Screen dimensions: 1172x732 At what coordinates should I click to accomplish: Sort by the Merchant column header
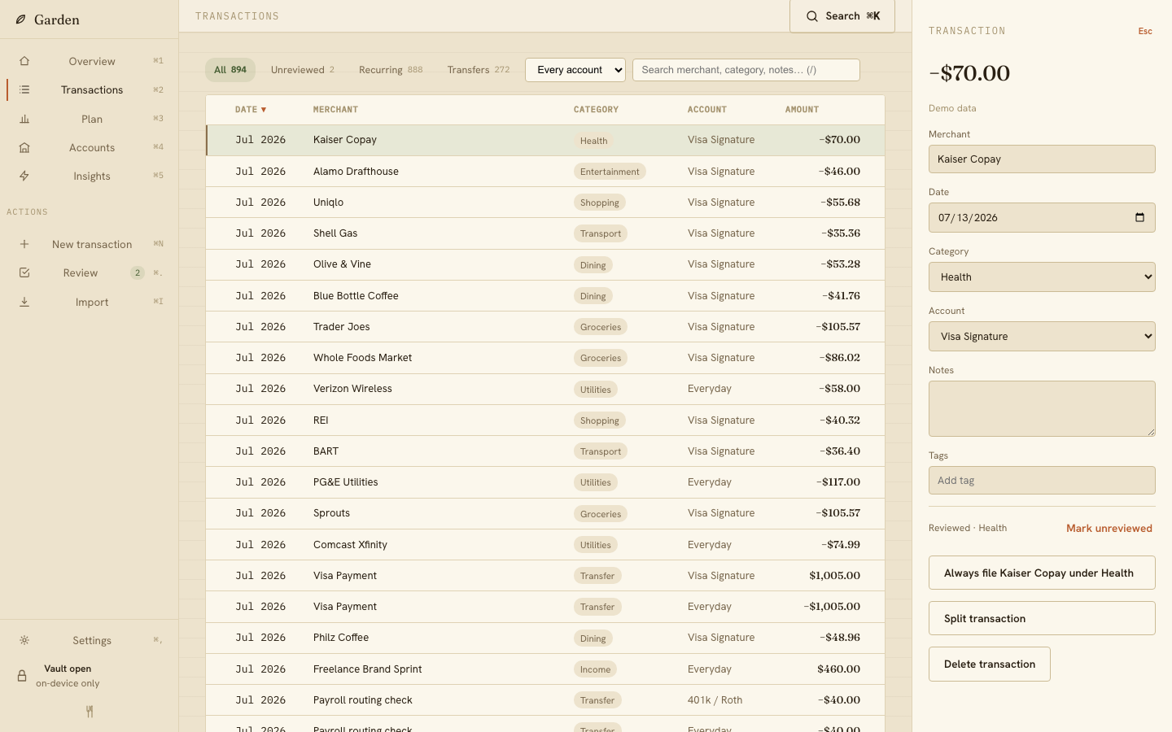coord(335,110)
